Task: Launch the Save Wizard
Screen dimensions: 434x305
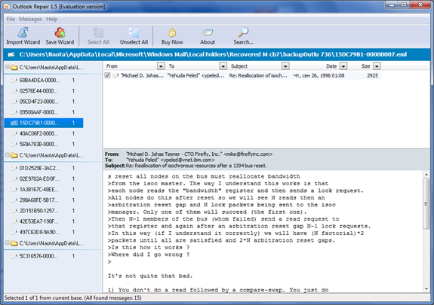Action: (60, 36)
